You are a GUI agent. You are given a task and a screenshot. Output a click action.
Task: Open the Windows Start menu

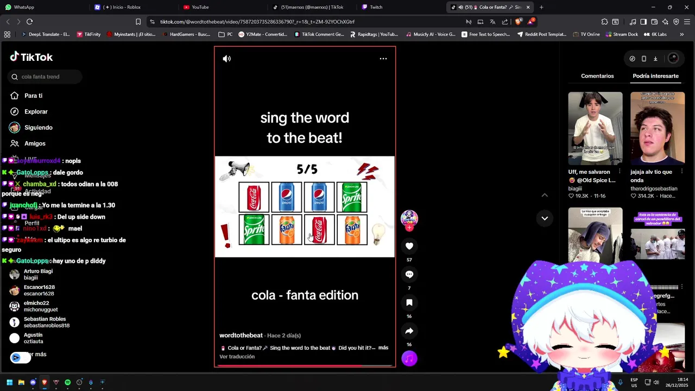click(9, 382)
